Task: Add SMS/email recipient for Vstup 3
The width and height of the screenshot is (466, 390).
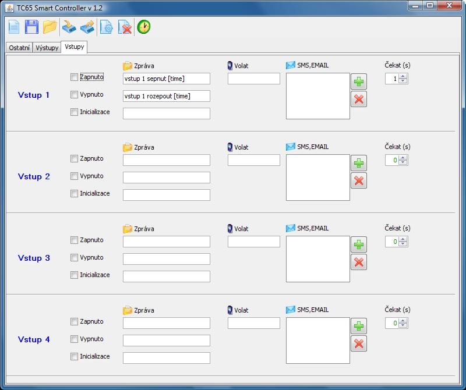Action: click(359, 244)
